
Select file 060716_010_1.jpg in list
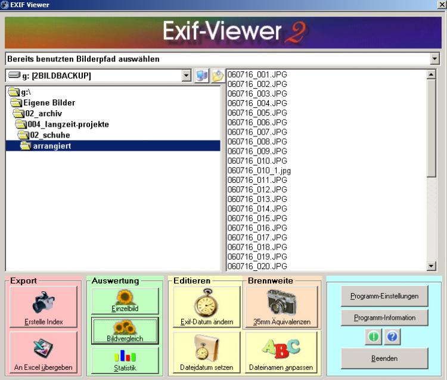(x=259, y=170)
